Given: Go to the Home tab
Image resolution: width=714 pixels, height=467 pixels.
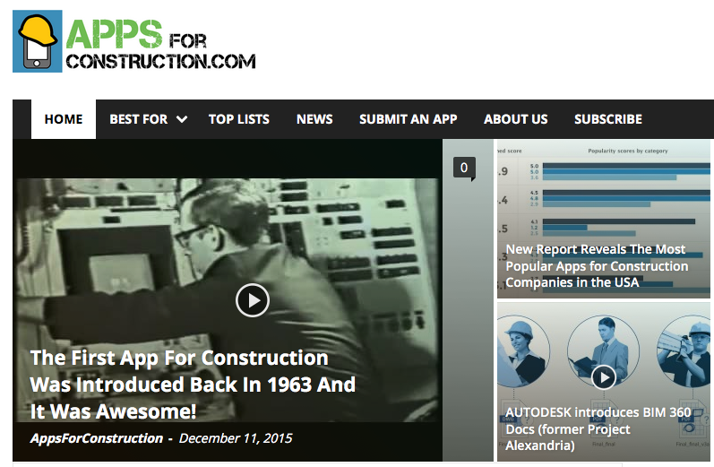Looking at the screenshot, I should pos(64,119).
